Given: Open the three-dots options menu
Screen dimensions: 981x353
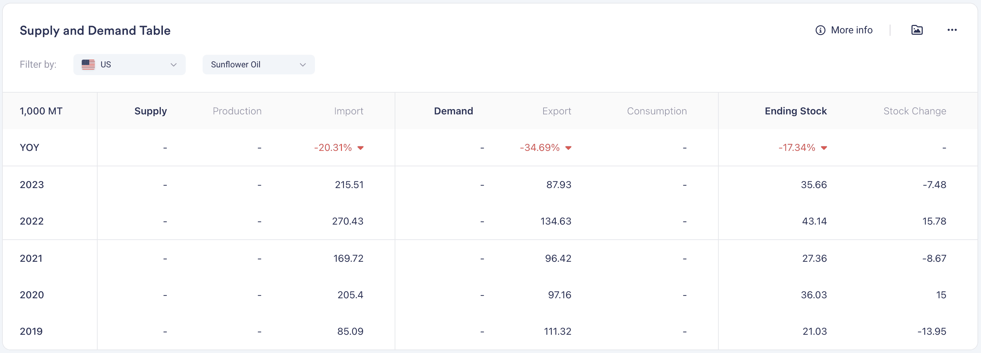Looking at the screenshot, I should (952, 30).
